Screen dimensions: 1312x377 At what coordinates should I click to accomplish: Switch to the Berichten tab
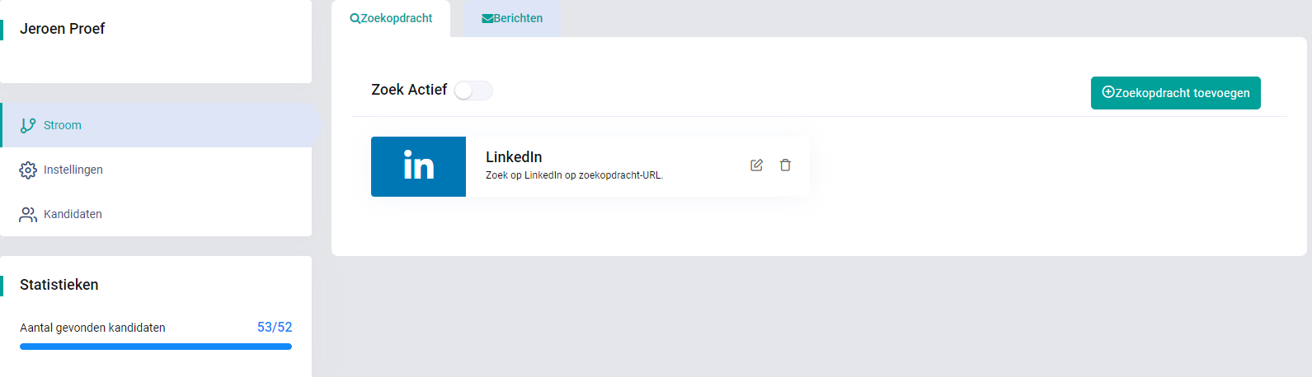pos(512,18)
